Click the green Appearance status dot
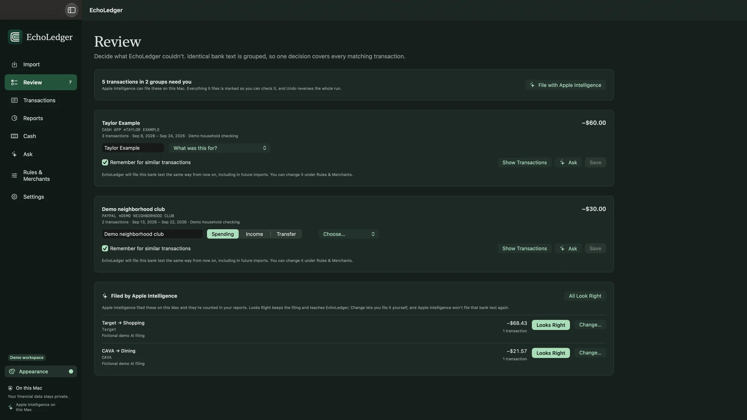 71,371
